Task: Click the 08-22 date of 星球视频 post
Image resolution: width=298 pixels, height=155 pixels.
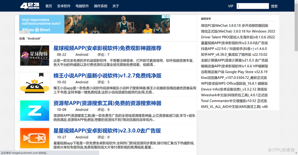Action: (x=61, y=54)
